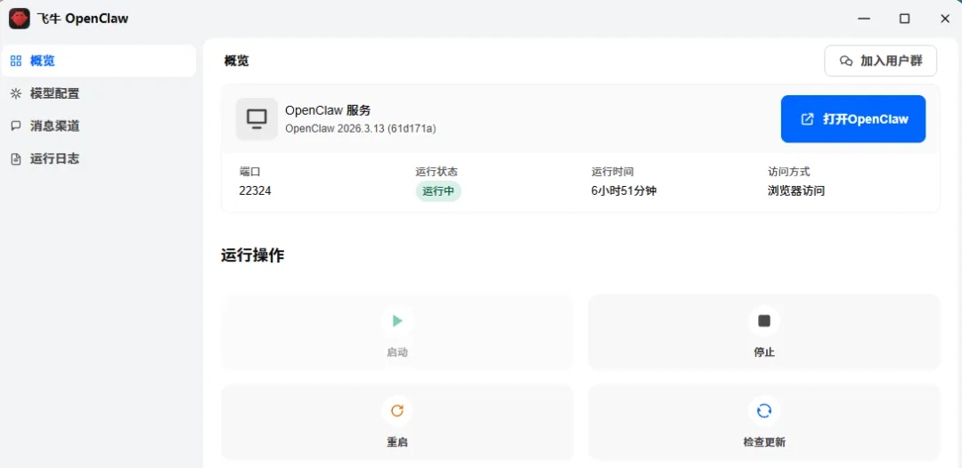Click the green play icon for 启动
This screenshot has height=468, width=962.
pyautogui.click(x=397, y=321)
